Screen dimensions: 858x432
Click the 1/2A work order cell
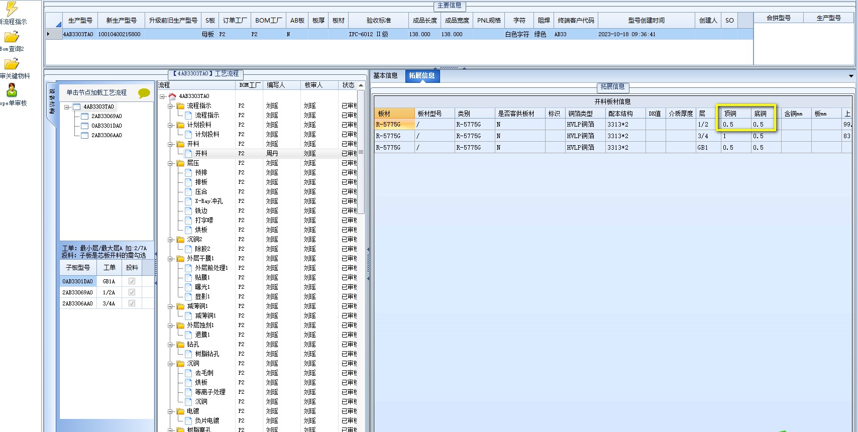109,292
